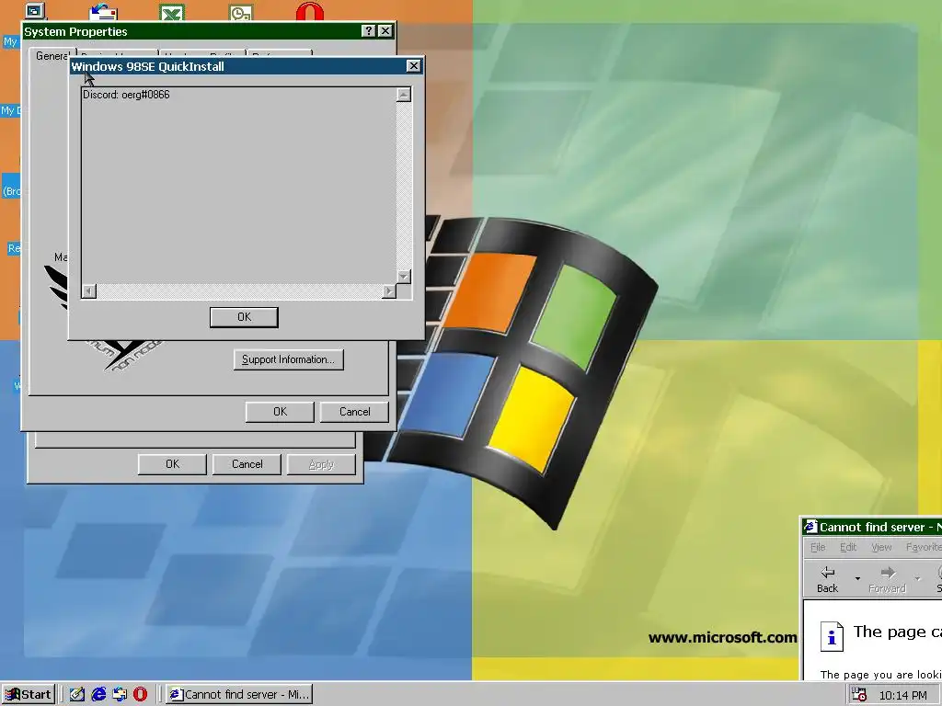Image resolution: width=942 pixels, height=706 pixels.
Task: Open the My Computer desktop icon
Action: [x=36, y=10]
